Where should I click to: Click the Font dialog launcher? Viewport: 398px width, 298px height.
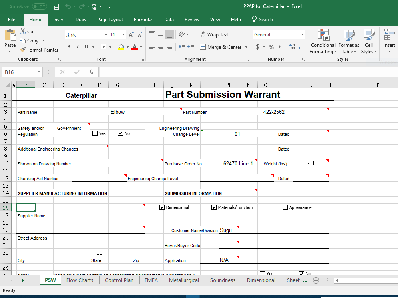142,60
